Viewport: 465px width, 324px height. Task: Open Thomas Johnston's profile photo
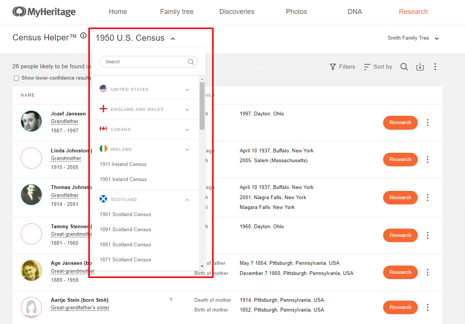click(x=31, y=195)
